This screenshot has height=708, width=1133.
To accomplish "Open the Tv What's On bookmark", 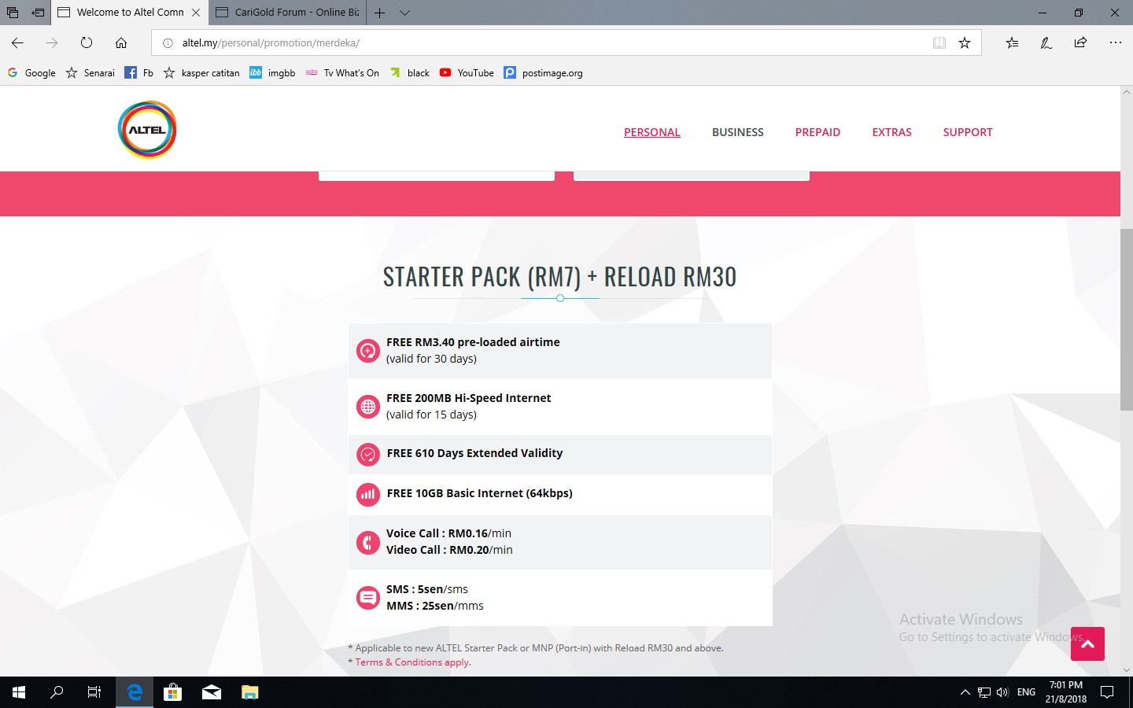I will [342, 73].
